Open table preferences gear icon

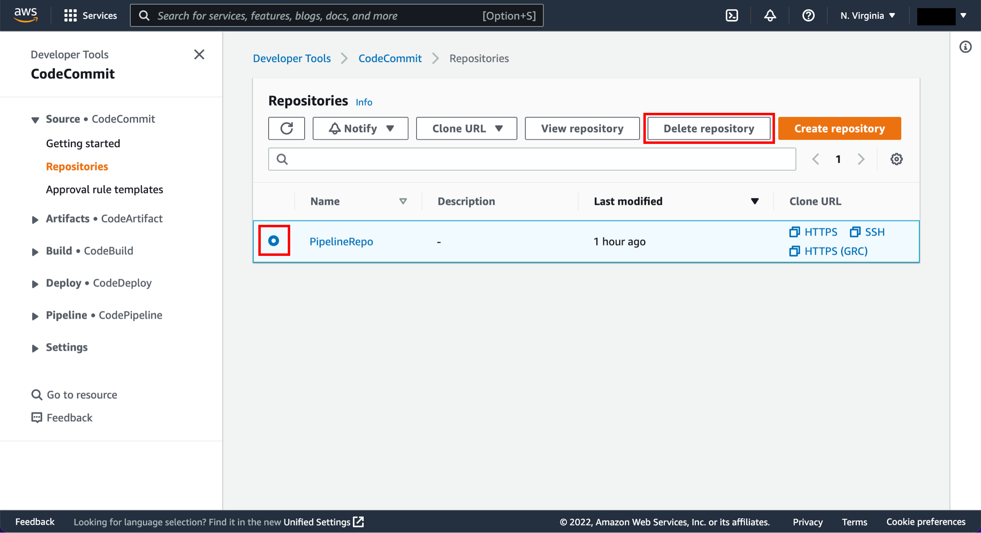pyautogui.click(x=896, y=159)
